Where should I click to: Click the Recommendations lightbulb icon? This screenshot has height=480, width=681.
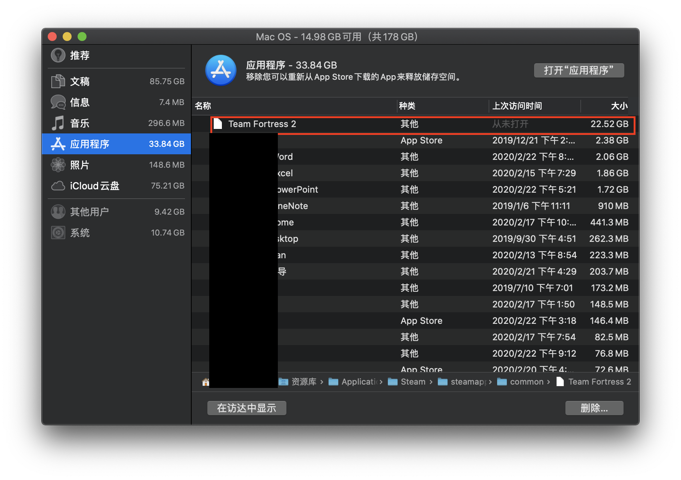tap(58, 56)
